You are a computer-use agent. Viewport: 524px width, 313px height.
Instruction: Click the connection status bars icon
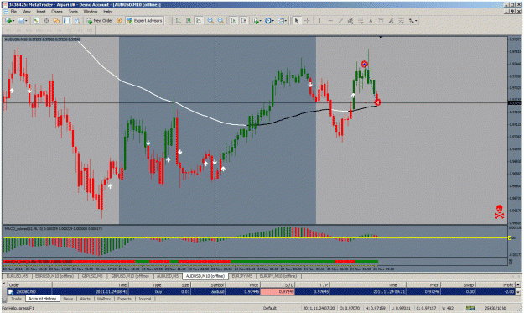coord(470,308)
